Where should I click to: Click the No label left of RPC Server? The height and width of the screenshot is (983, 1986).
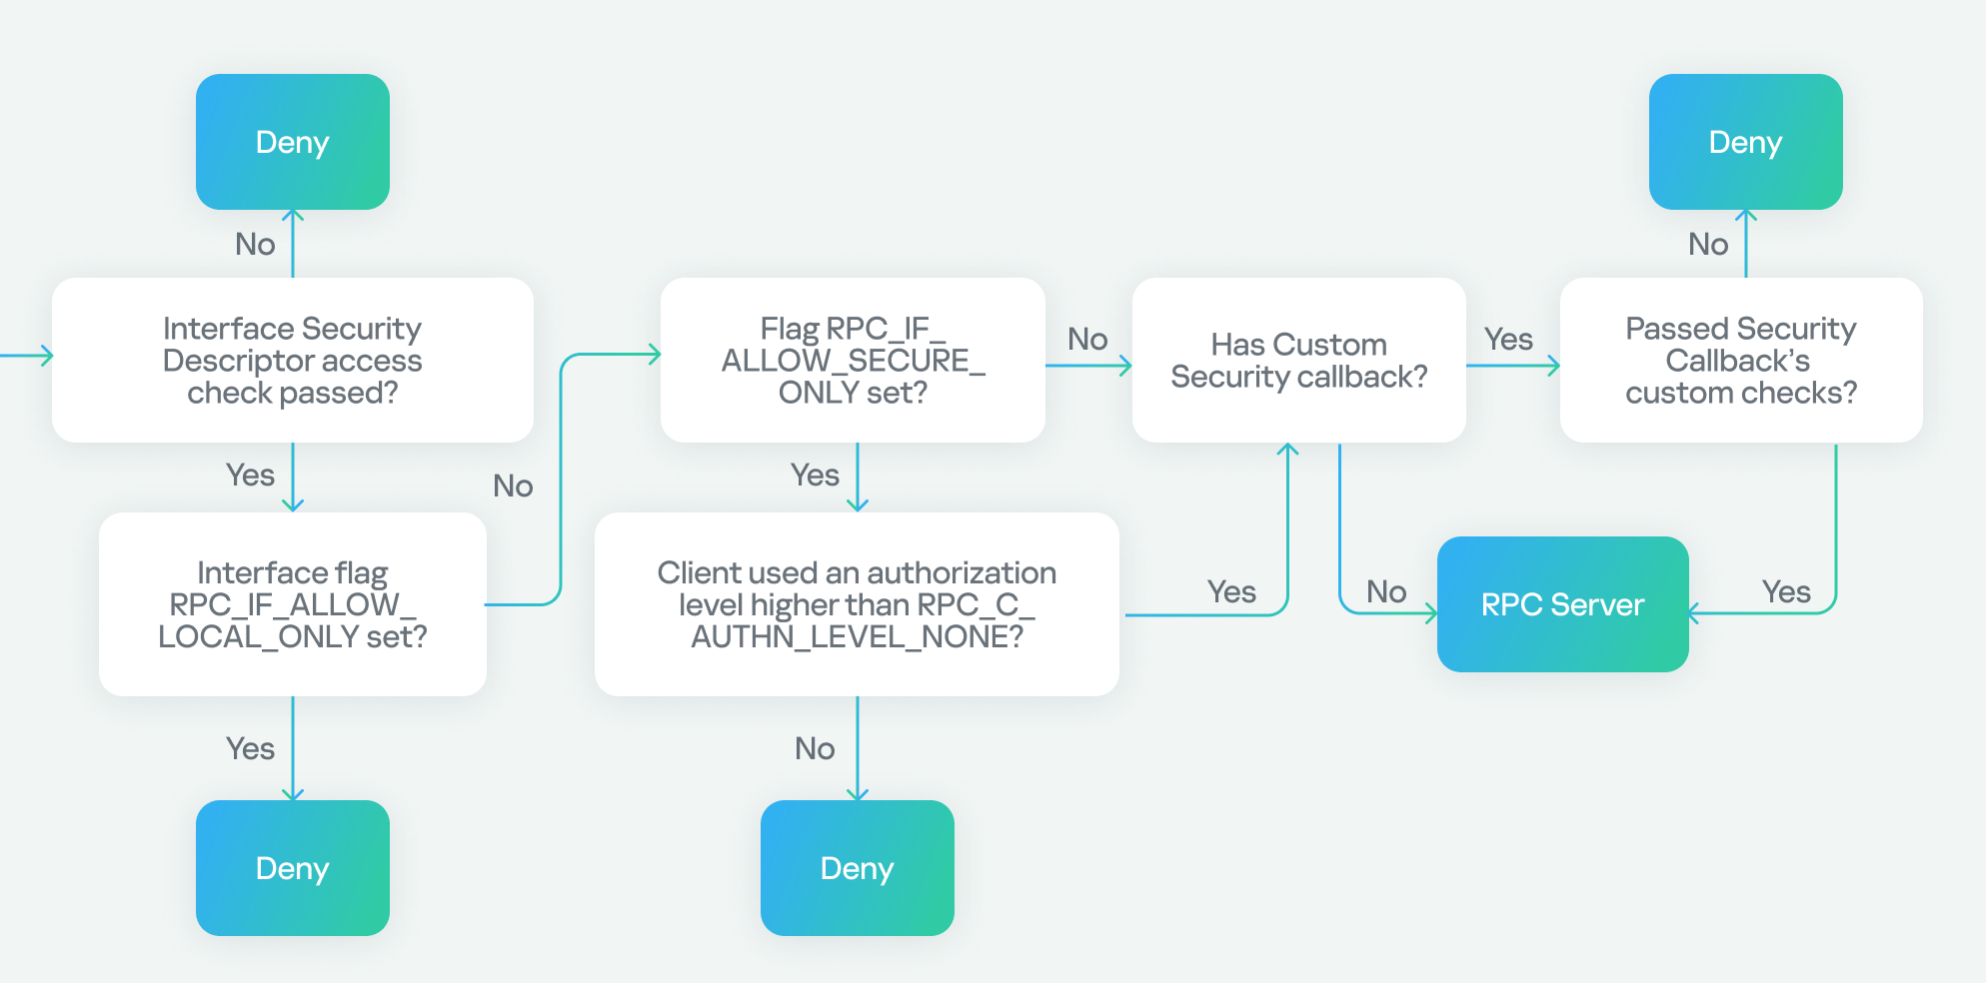(1386, 591)
